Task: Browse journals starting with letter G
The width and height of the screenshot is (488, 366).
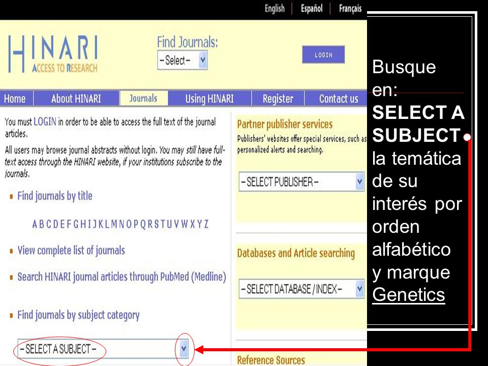Action: 76,224
